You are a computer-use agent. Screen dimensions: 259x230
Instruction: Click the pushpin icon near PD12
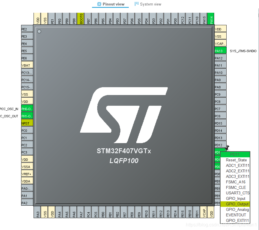point(227,148)
